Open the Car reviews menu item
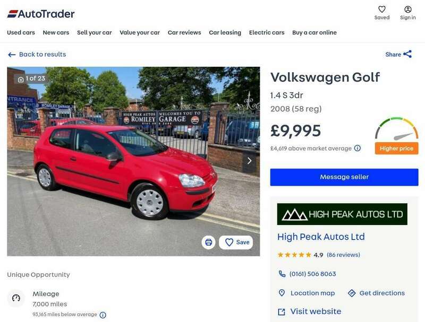Image resolution: width=425 pixels, height=322 pixels. coord(184,32)
